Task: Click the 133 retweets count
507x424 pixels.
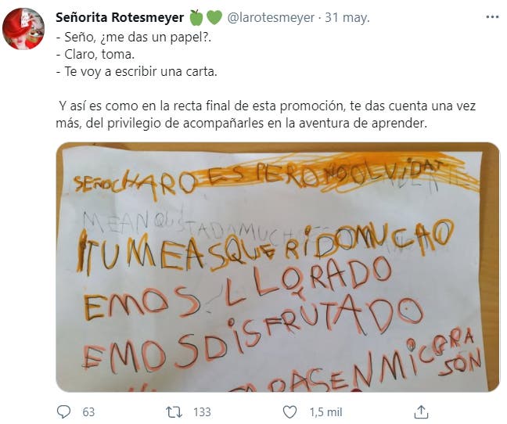Action: tap(202, 412)
